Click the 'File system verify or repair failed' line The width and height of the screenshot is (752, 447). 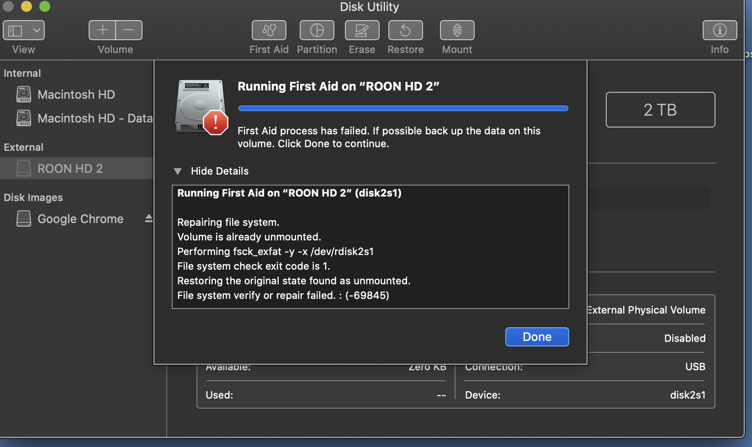coord(283,295)
